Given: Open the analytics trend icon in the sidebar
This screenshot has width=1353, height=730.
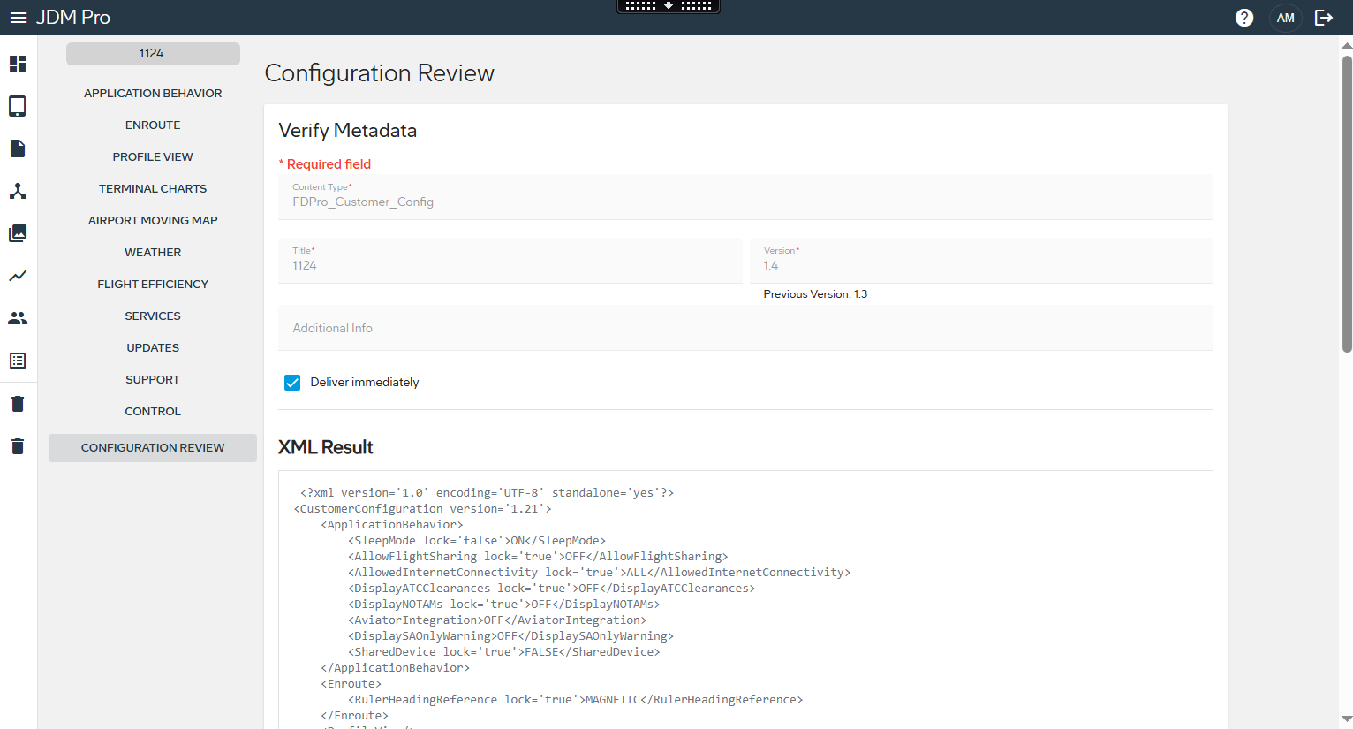Looking at the screenshot, I should [x=18, y=275].
